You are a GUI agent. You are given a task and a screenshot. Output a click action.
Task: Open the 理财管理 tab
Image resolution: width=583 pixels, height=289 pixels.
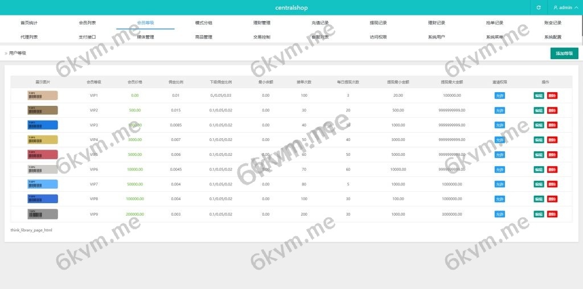262,23
